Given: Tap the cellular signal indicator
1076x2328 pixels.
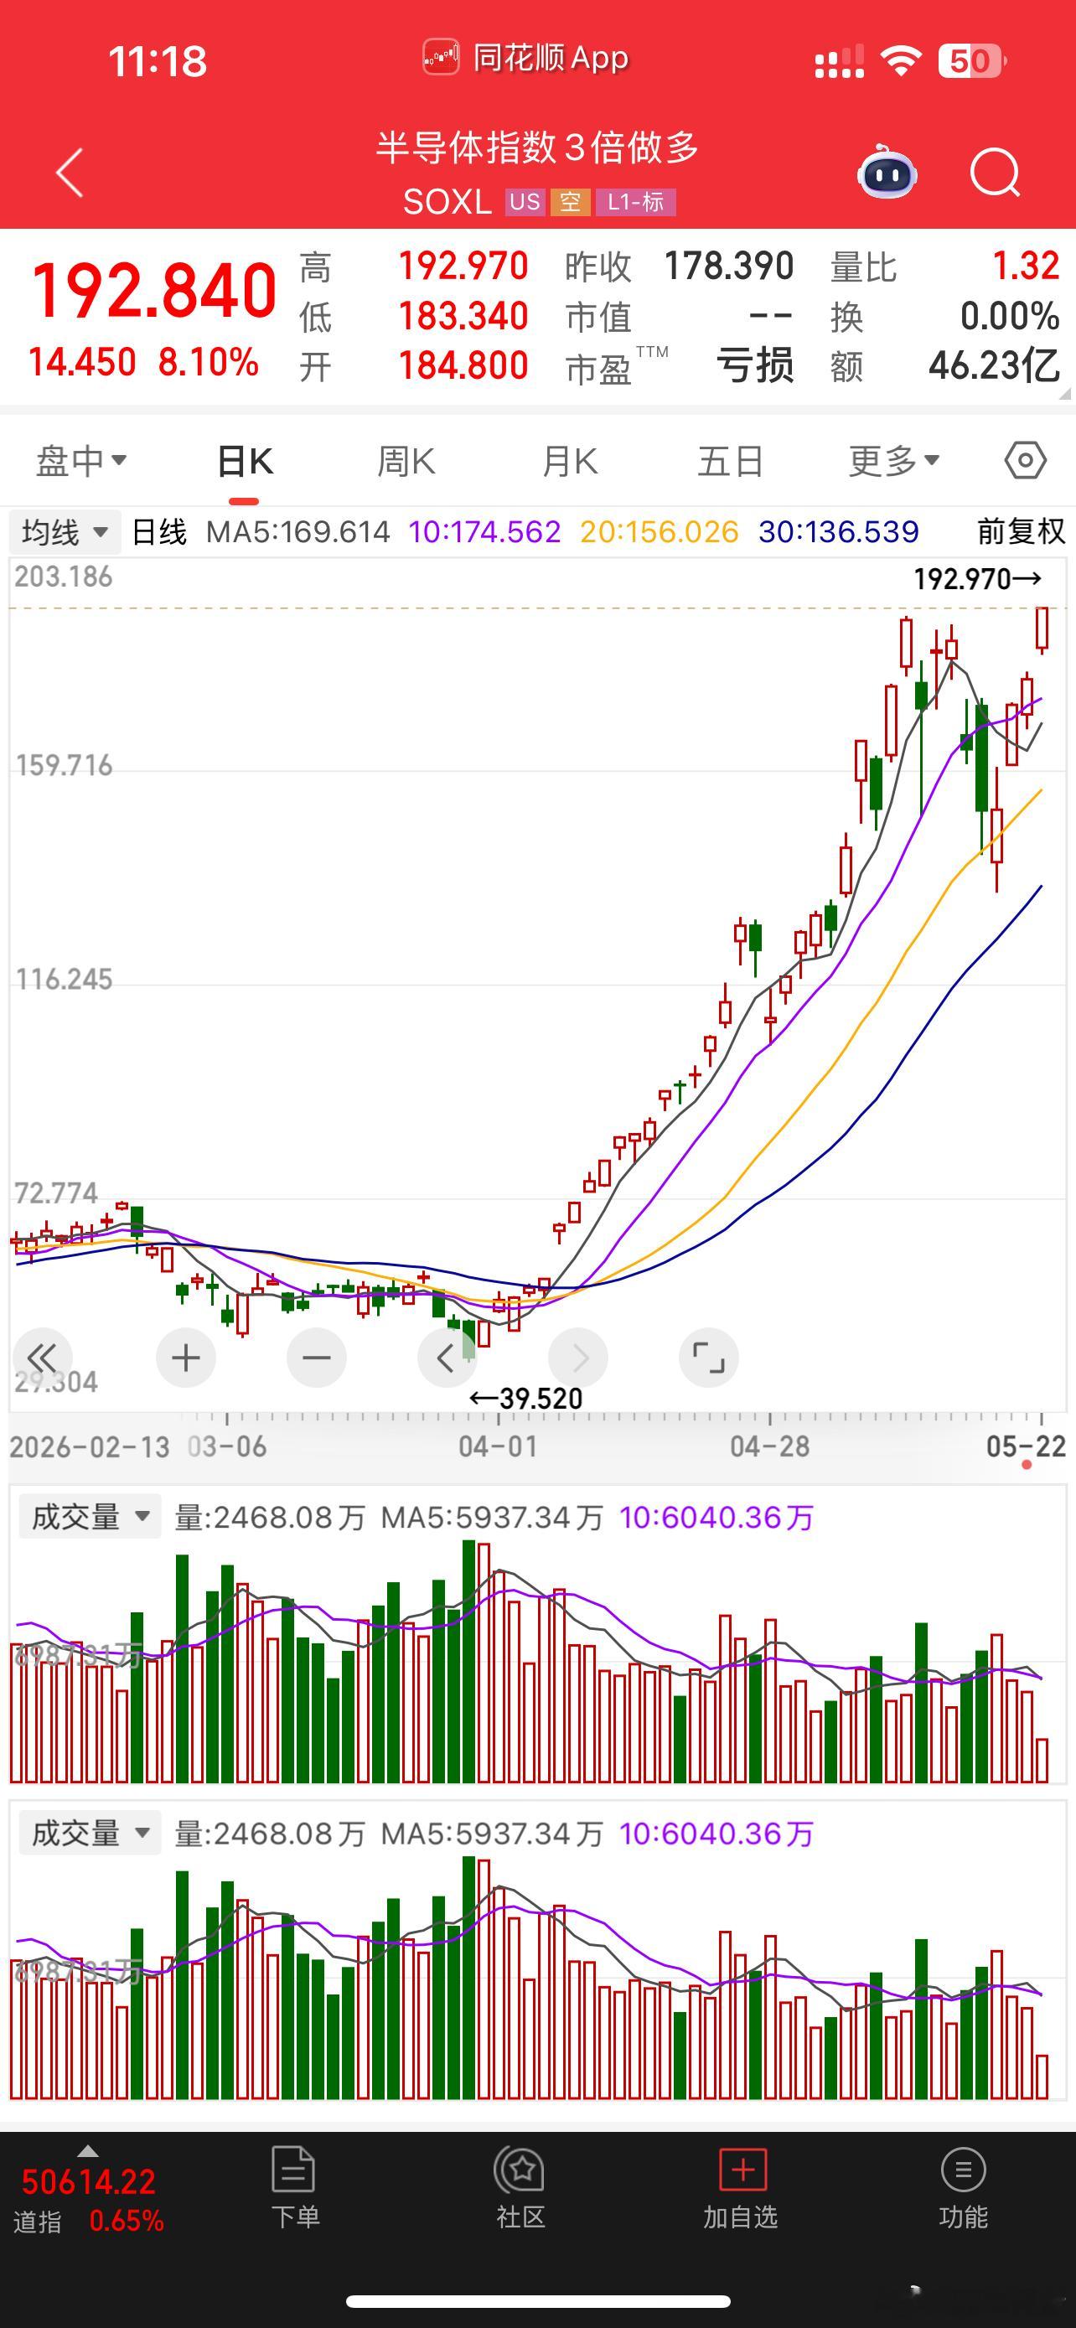Looking at the screenshot, I should [840, 61].
